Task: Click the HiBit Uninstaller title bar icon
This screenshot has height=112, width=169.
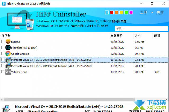Action: click(3, 4)
